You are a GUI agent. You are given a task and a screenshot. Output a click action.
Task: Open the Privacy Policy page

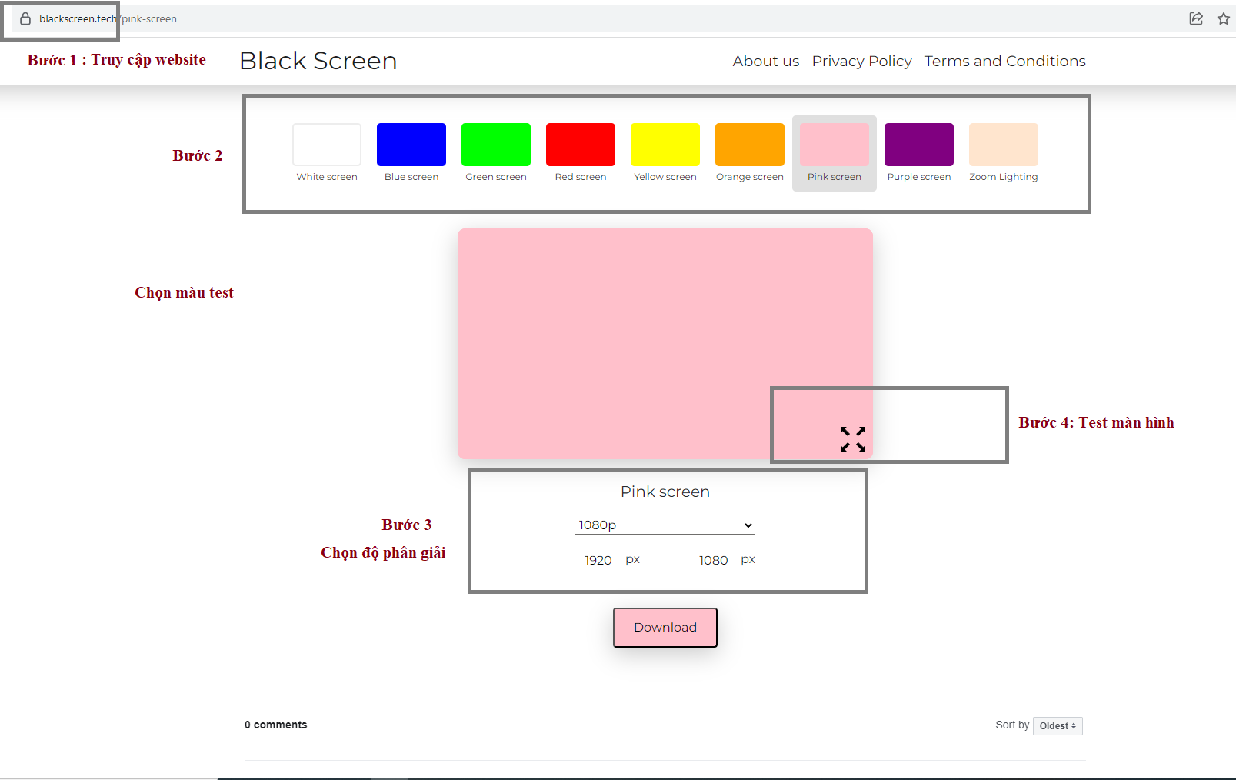click(x=861, y=61)
